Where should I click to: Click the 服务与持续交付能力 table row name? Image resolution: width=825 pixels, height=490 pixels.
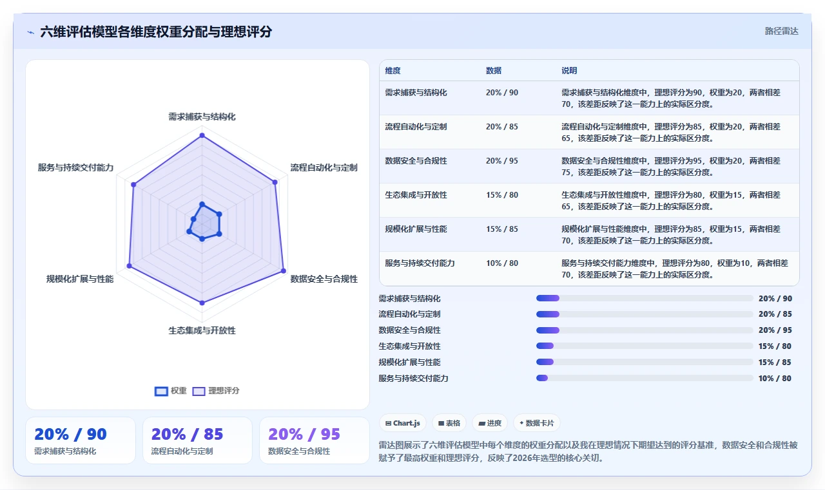click(x=420, y=263)
